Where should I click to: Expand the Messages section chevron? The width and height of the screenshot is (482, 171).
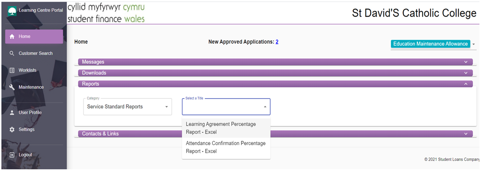pyautogui.click(x=466, y=62)
